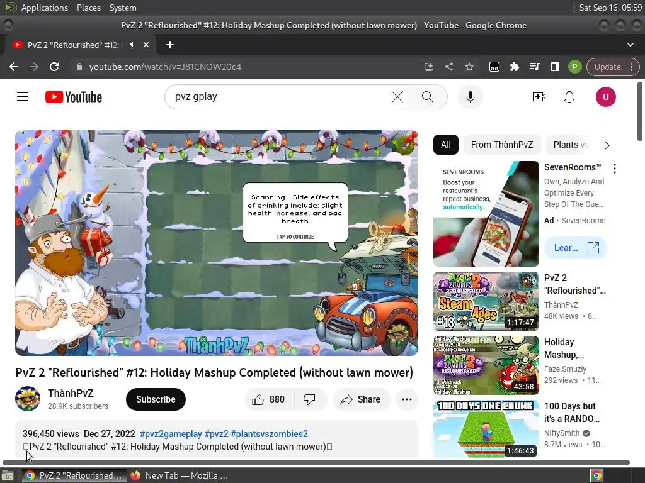Open the YouTube hamburger guide menu
Viewport: 645px width, 483px height.
[x=23, y=97]
